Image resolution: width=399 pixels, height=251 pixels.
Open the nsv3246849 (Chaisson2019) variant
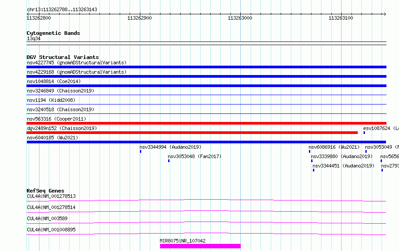(x=61, y=91)
